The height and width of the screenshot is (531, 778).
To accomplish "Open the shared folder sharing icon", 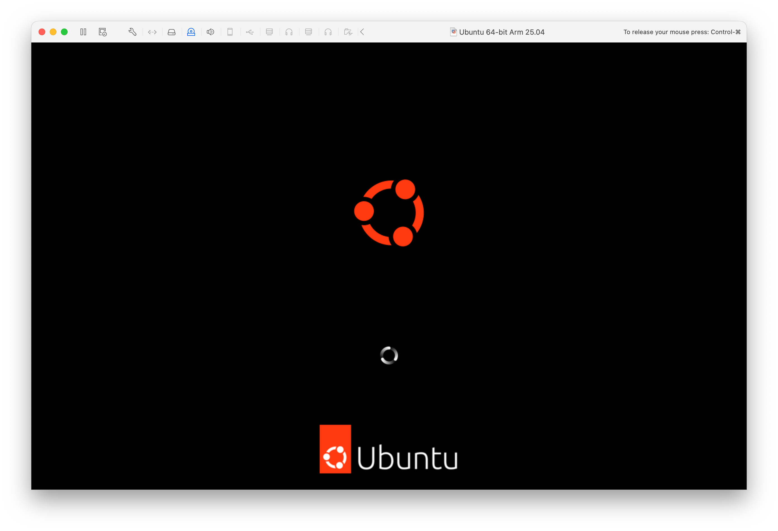I will tap(348, 32).
